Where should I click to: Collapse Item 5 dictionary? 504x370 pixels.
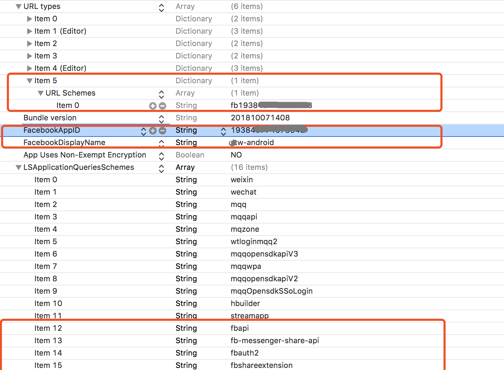pos(30,81)
